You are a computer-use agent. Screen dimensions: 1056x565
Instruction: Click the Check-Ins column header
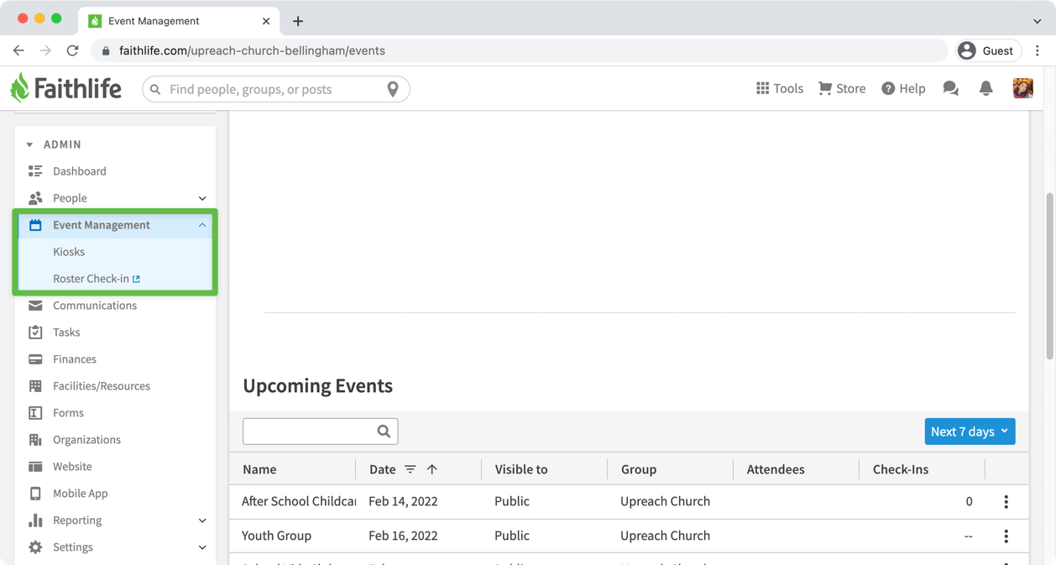[x=901, y=469]
